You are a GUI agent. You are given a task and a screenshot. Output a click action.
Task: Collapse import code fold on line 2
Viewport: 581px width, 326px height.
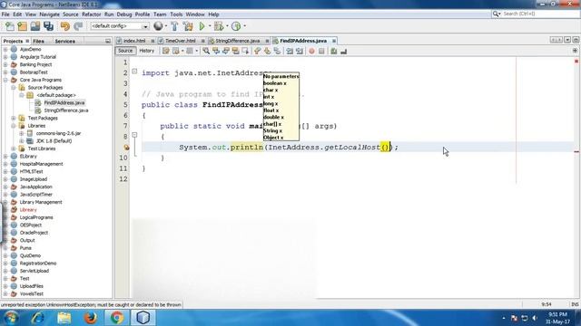(x=134, y=72)
